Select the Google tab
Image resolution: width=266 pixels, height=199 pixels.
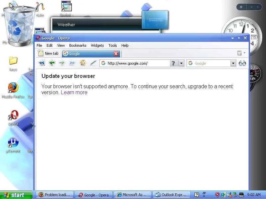[88, 54]
